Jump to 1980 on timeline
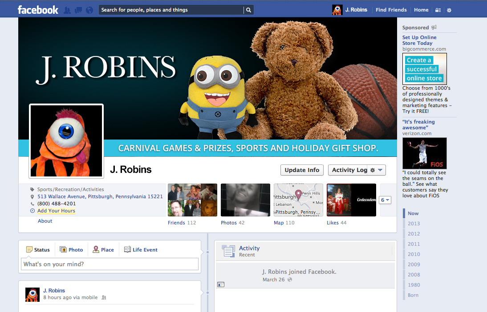Screen dimensions: 487x312 point(414,285)
